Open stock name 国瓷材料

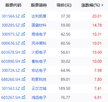pyautogui.click(x=39, y=25)
